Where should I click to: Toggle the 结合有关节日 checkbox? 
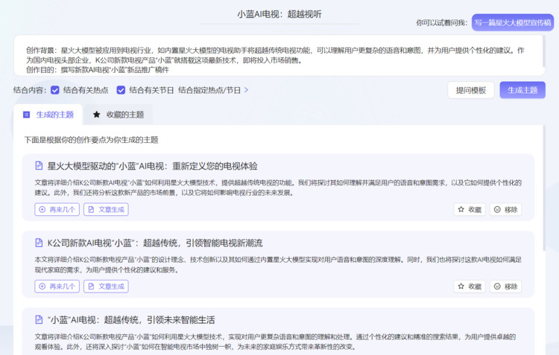pyautogui.click(x=121, y=90)
